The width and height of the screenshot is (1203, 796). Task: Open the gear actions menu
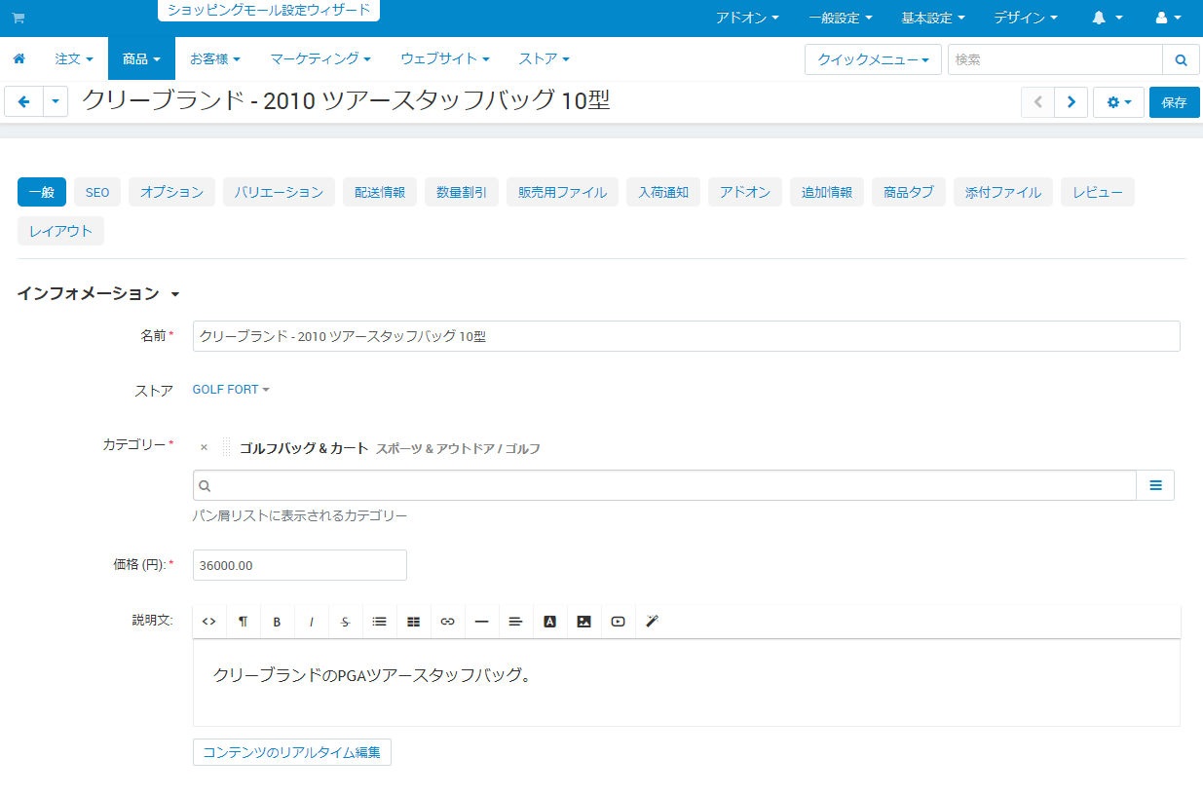click(1118, 102)
